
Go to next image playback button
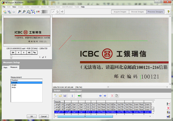point(24,53)
